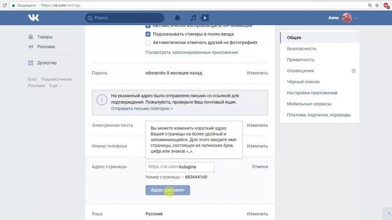Viewport: 392px width, 220px height.
Task: Click Отправить письмо повторно link
Action: (x=141, y=109)
